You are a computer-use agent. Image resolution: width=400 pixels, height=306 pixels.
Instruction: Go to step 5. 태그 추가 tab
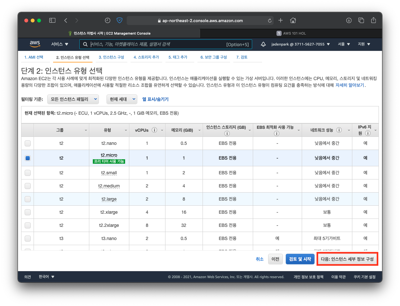point(178,57)
